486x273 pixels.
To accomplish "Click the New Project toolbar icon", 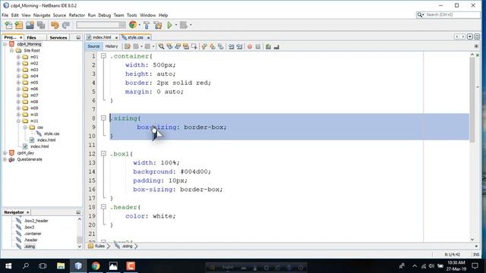I will click(19, 25).
